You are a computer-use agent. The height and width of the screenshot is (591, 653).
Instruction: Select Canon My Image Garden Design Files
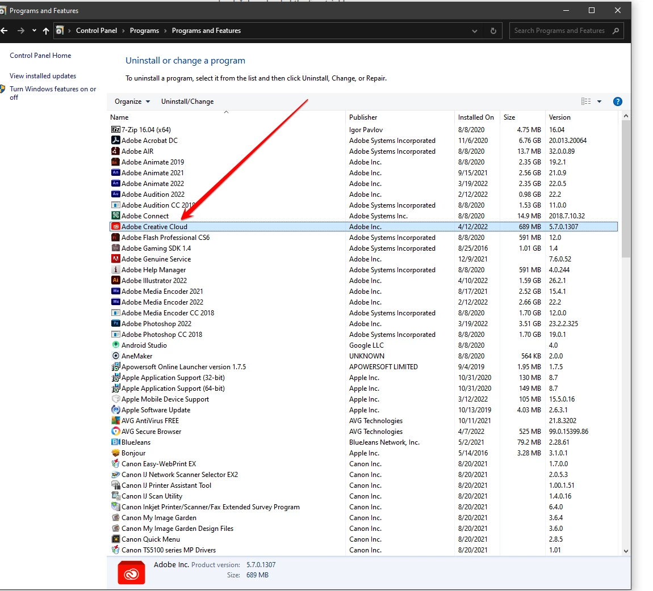tap(363, 529)
